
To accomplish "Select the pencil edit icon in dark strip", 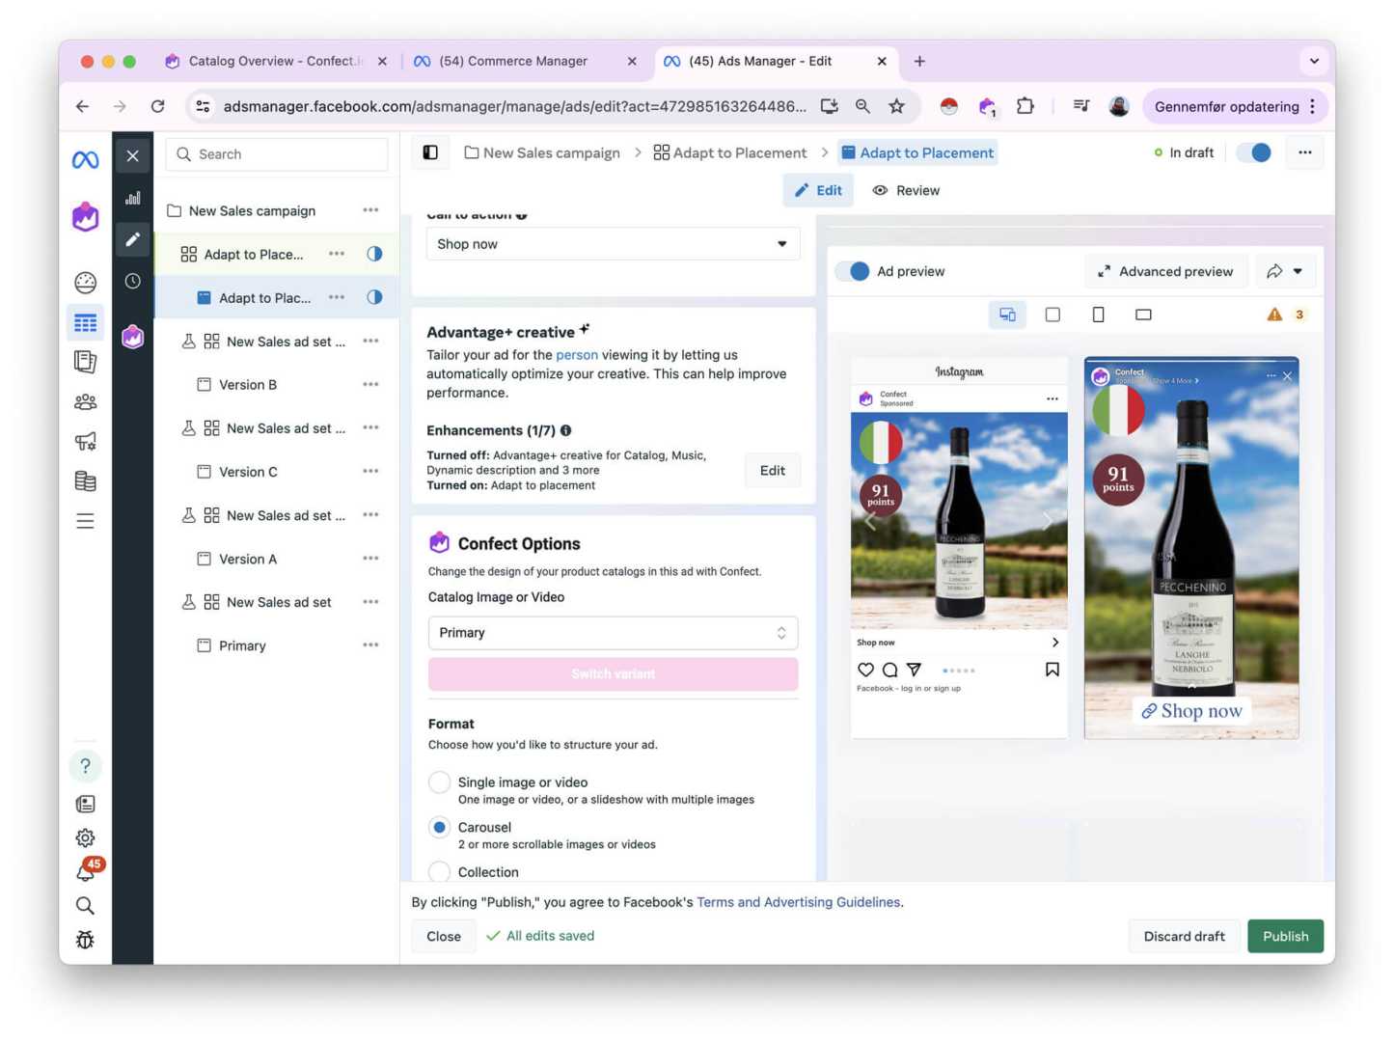I will [133, 239].
